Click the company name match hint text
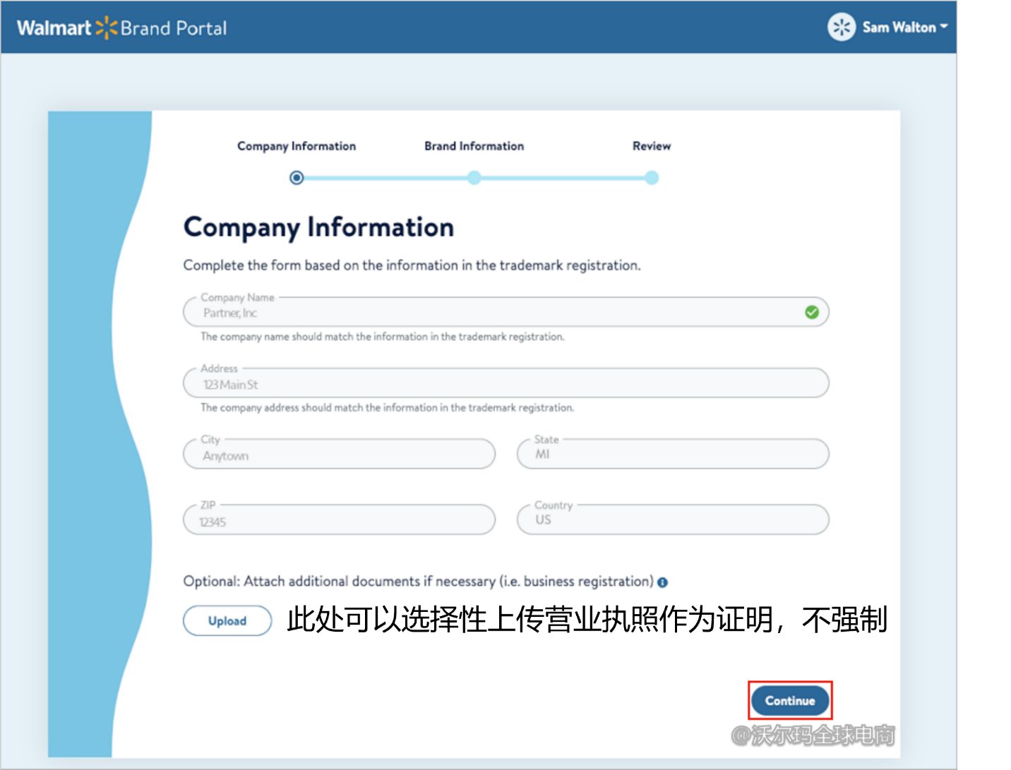This screenshot has width=1011, height=770. tap(382, 337)
